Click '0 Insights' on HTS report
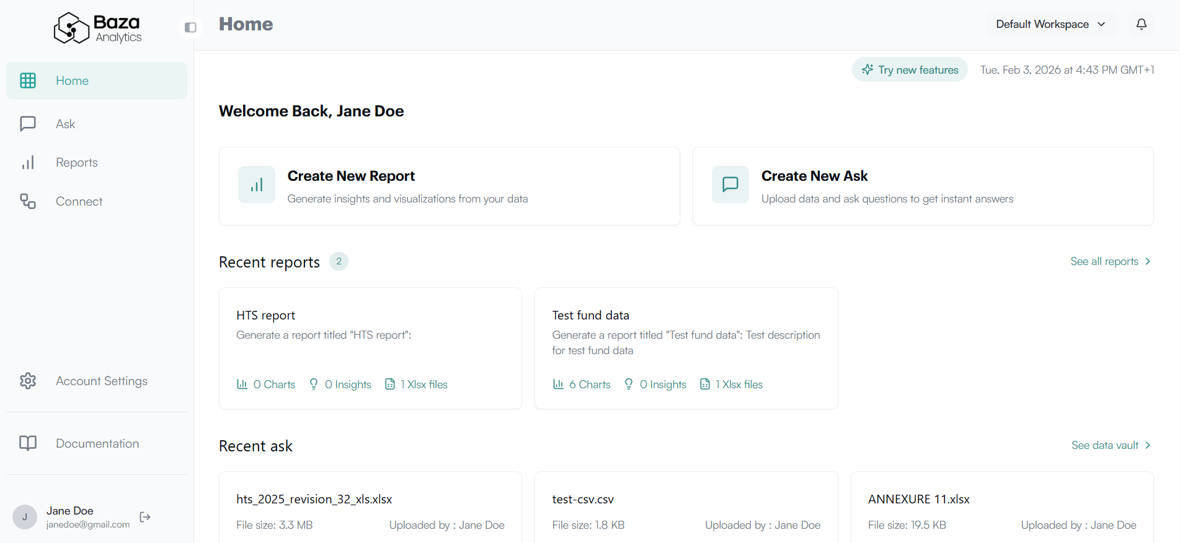Screen dimensions: 1180x543 [x=348, y=384]
